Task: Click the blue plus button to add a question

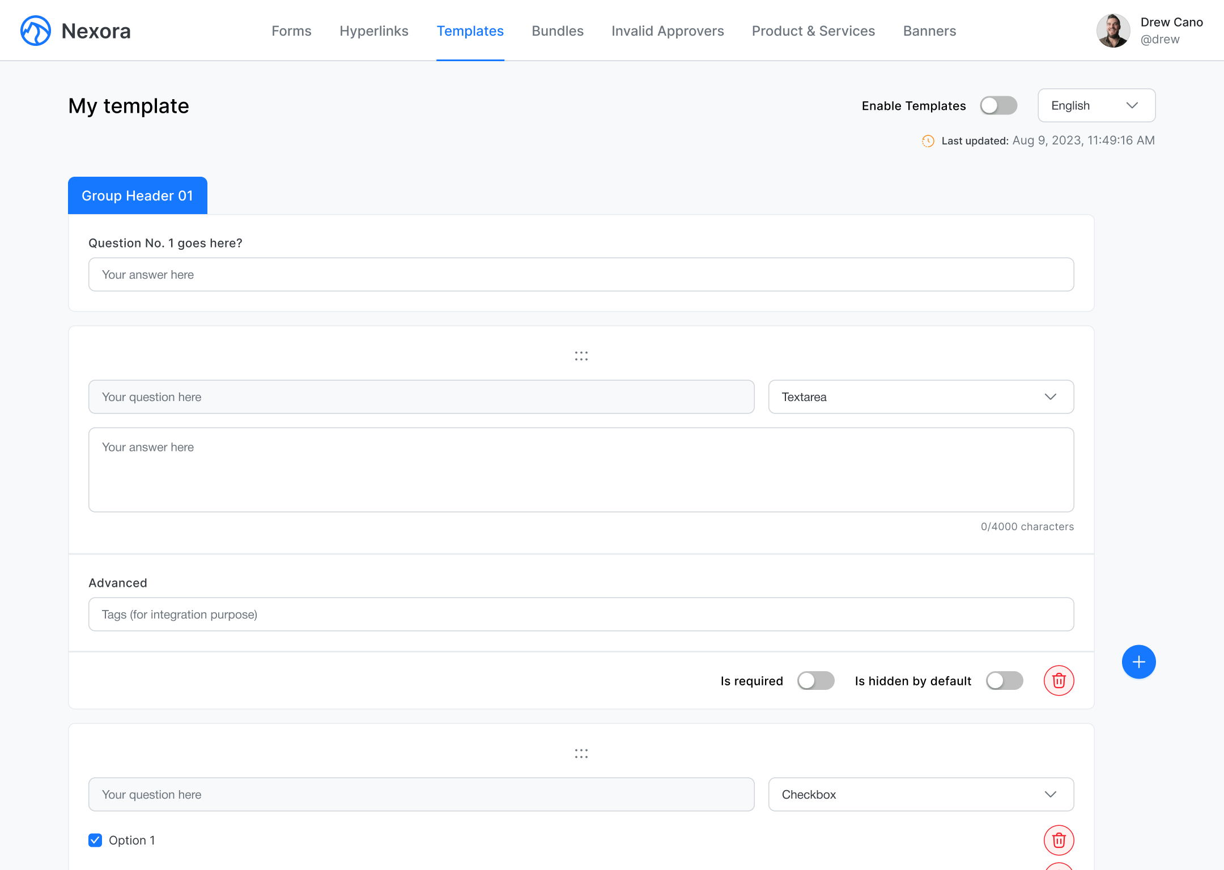Action: 1139,662
